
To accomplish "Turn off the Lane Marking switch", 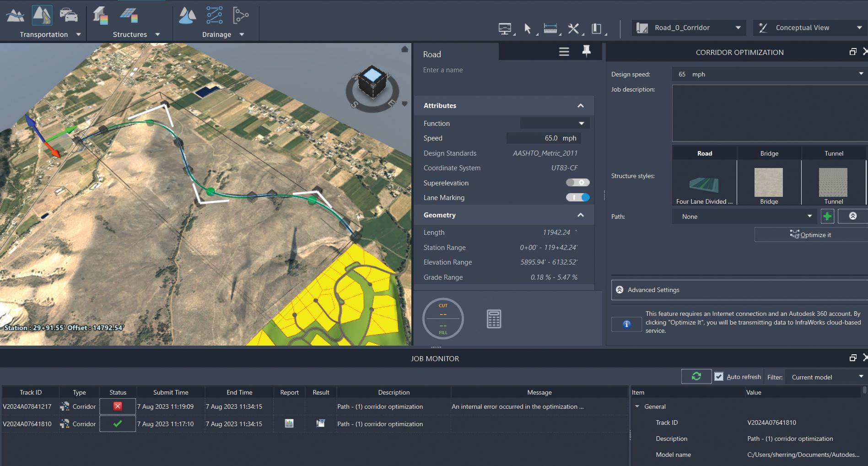I will 577,197.
